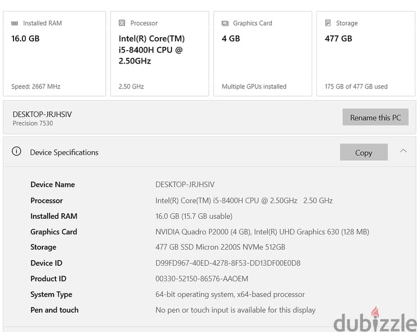The width and height of the screenshot is (417, 332).
Task: Click the Device Specifications heading
Action: (x=64, y=152)
